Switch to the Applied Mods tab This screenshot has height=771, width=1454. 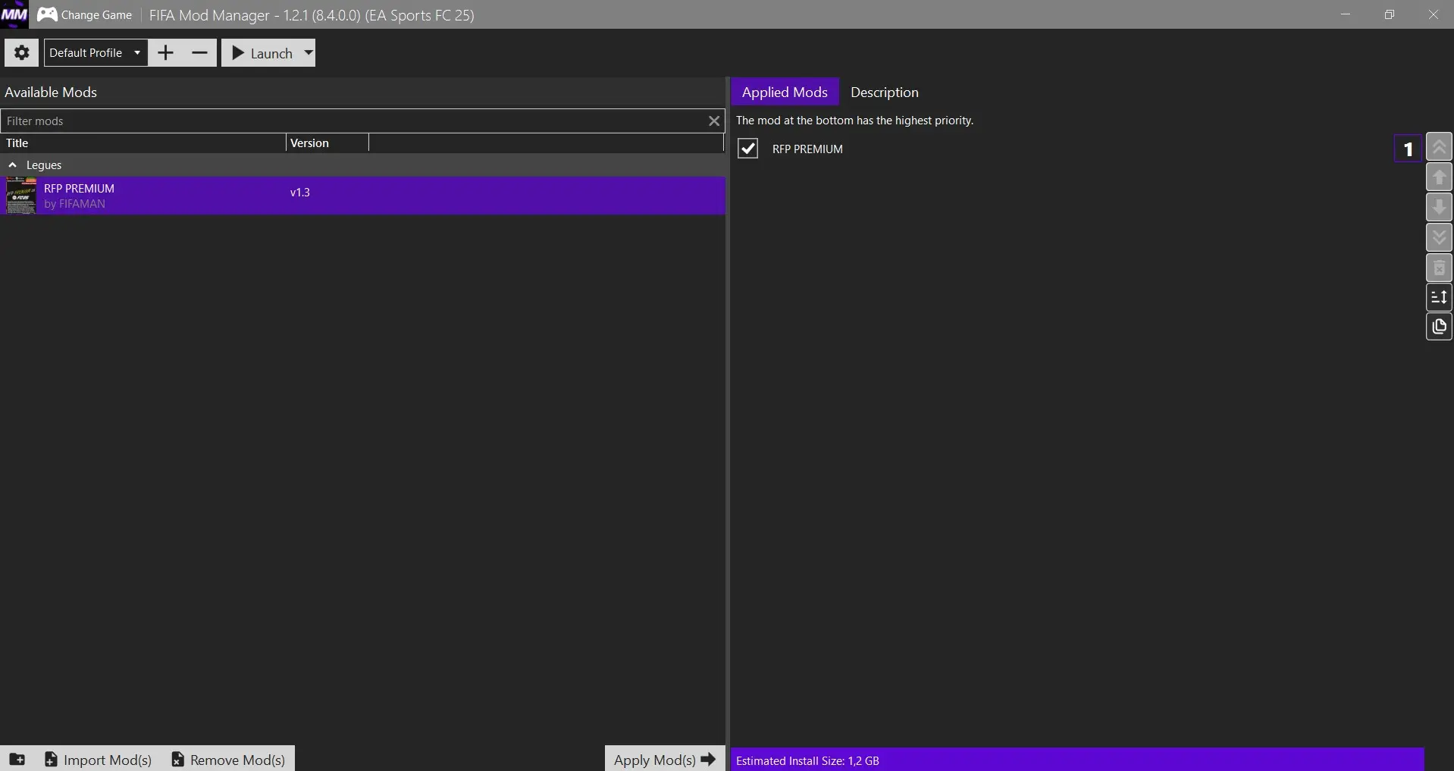tap(785, 92)
